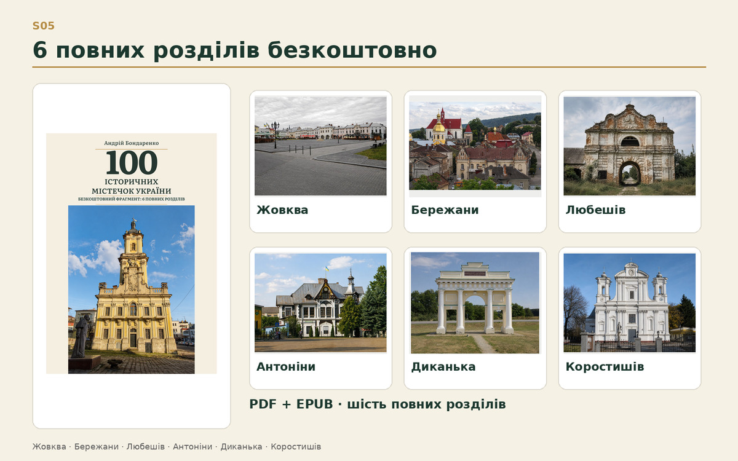738x461 pixels.
Task: Select the Коростишів card caption
Action: coord(605,367)
